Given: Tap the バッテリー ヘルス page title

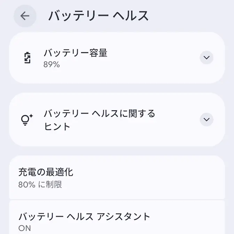Looking at the screenshot, I should 98,16.
